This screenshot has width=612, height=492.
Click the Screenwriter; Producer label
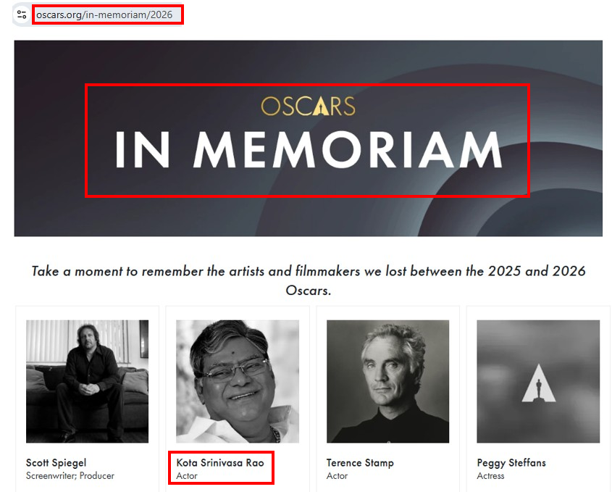click(70, 476)
